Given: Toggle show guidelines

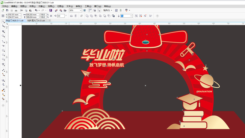Looking at the screenshot, I should [99, 10].
